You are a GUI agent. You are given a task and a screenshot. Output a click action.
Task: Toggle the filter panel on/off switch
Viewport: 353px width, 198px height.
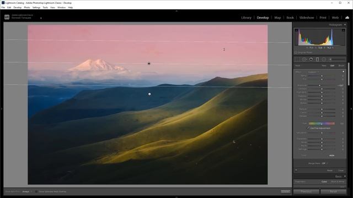[x=296, y=170]
